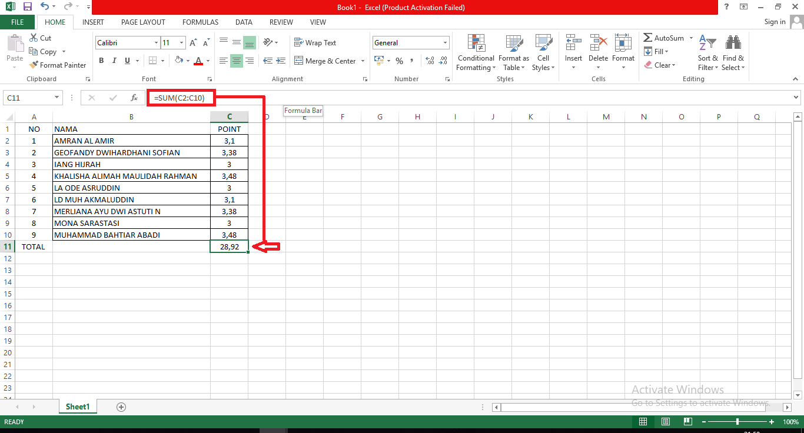The height and width of the screenshot is (433, 804).
Task: Click the Sheet1 tab
Action: coord(77,406)
